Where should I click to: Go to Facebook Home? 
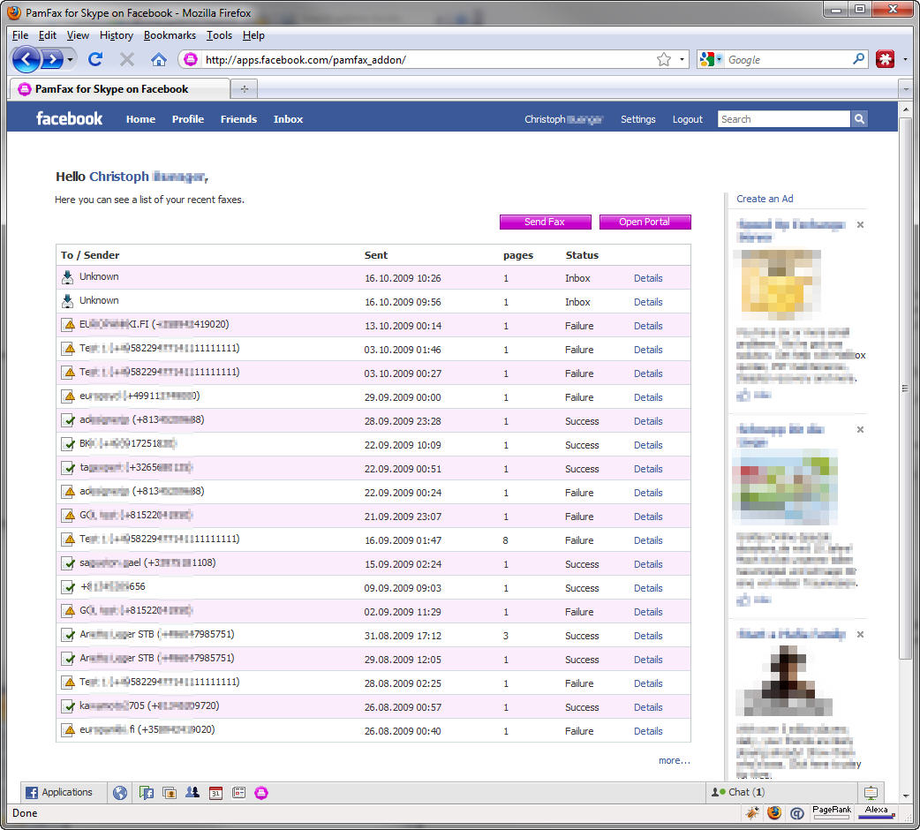click(x=140, y=119)
